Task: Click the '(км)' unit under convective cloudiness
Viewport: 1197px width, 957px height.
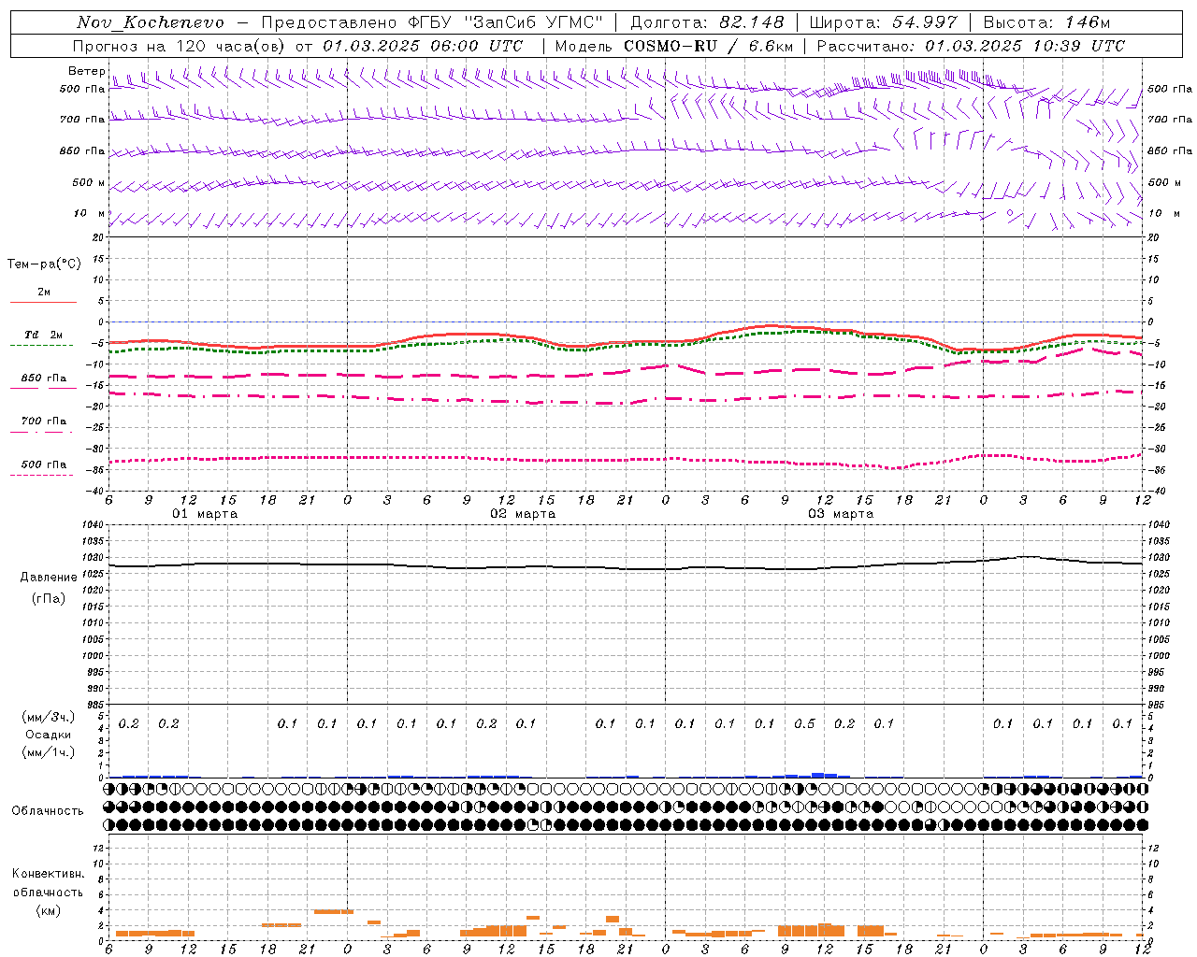Action: click(48, 910)
